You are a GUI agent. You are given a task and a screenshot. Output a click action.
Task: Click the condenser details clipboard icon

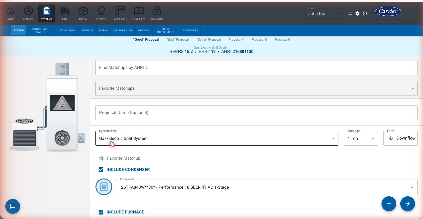pyautogui.click(x=104, y=187)
